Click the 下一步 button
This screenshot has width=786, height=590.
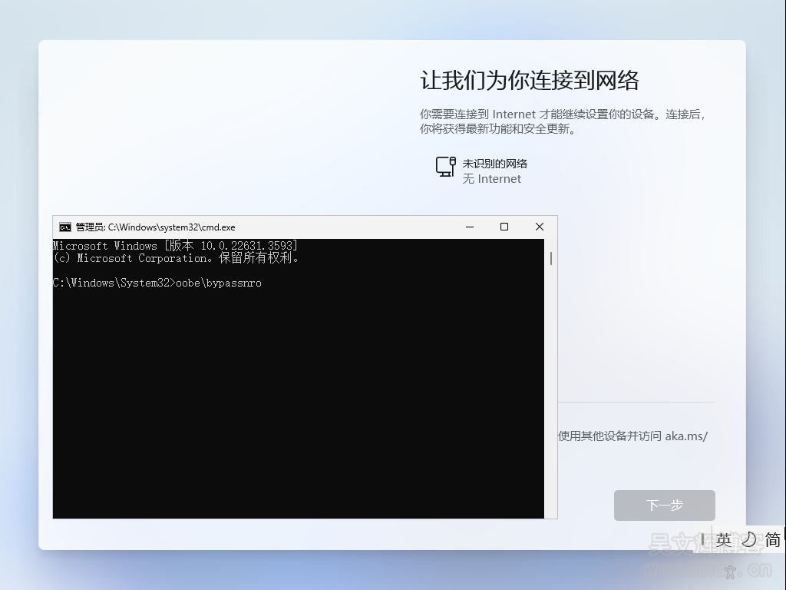[x=664, y=505]
